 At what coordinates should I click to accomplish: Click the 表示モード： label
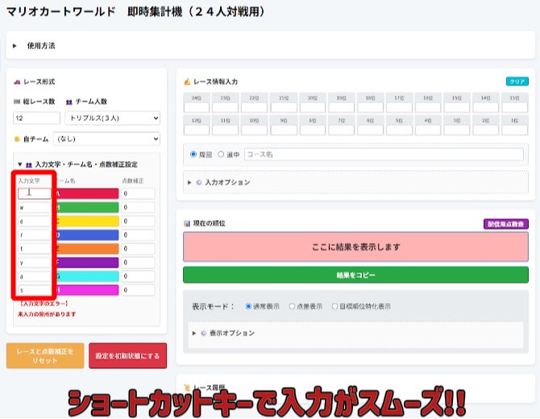(x=213, y=306)
